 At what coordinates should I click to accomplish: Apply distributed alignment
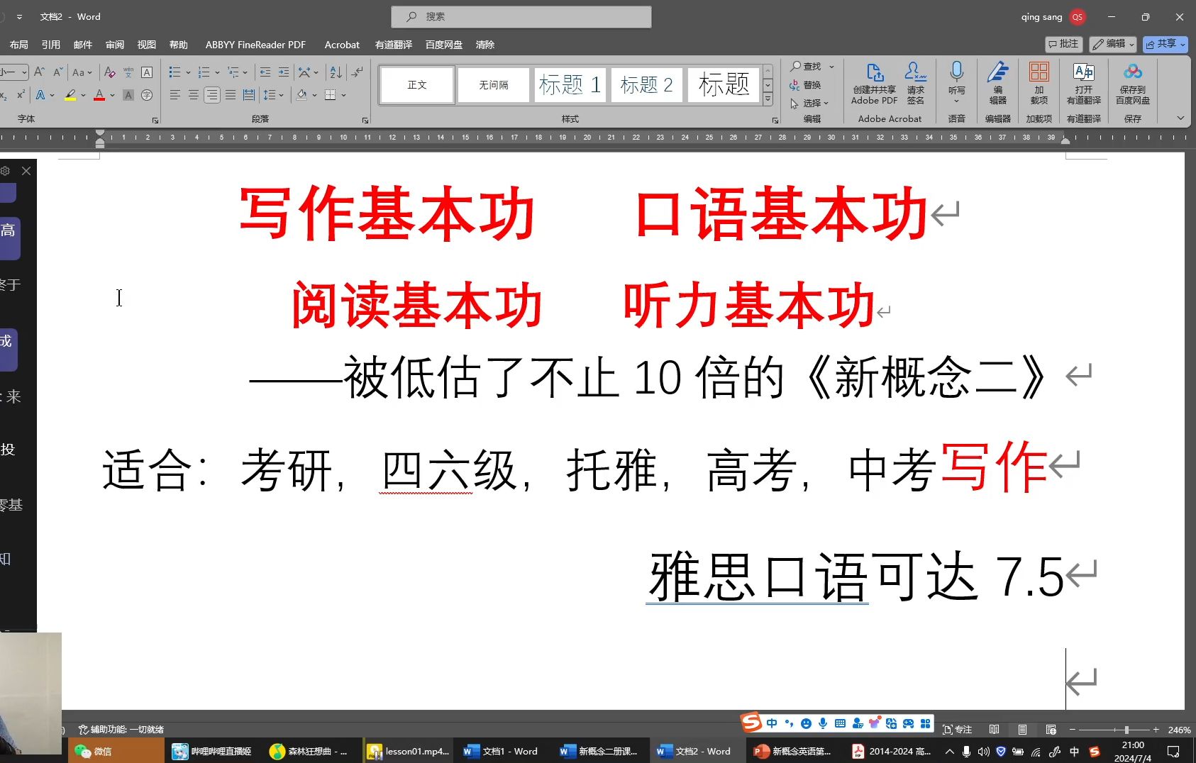(x=249, y=94)
